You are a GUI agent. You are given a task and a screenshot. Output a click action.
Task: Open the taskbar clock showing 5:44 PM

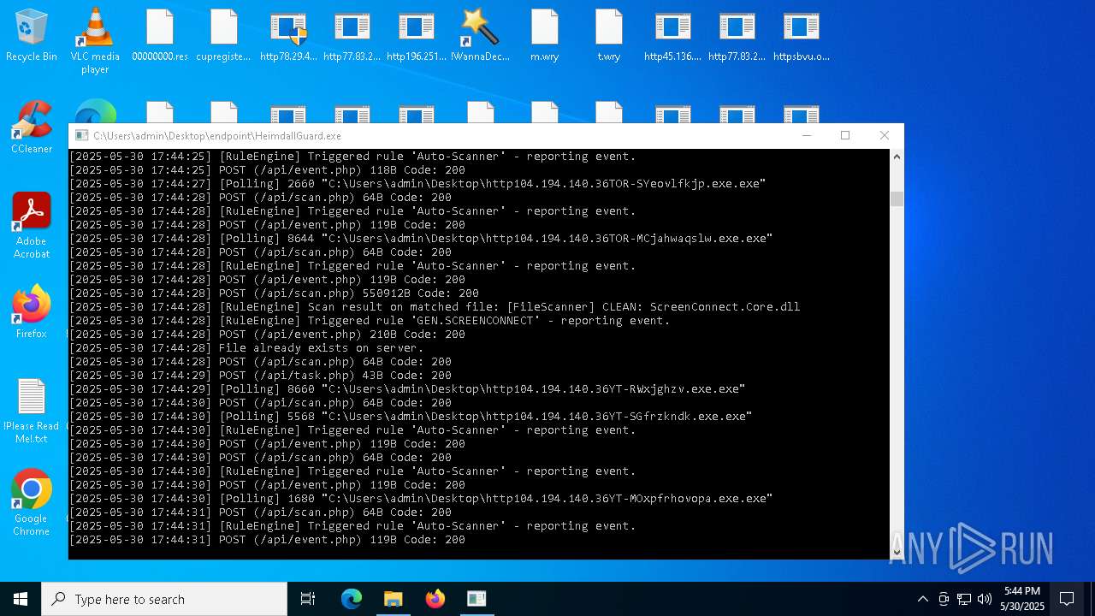1023,599
